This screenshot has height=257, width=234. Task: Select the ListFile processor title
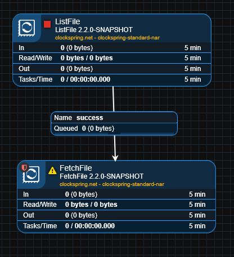pyautogui.click(x=67, y=21)
